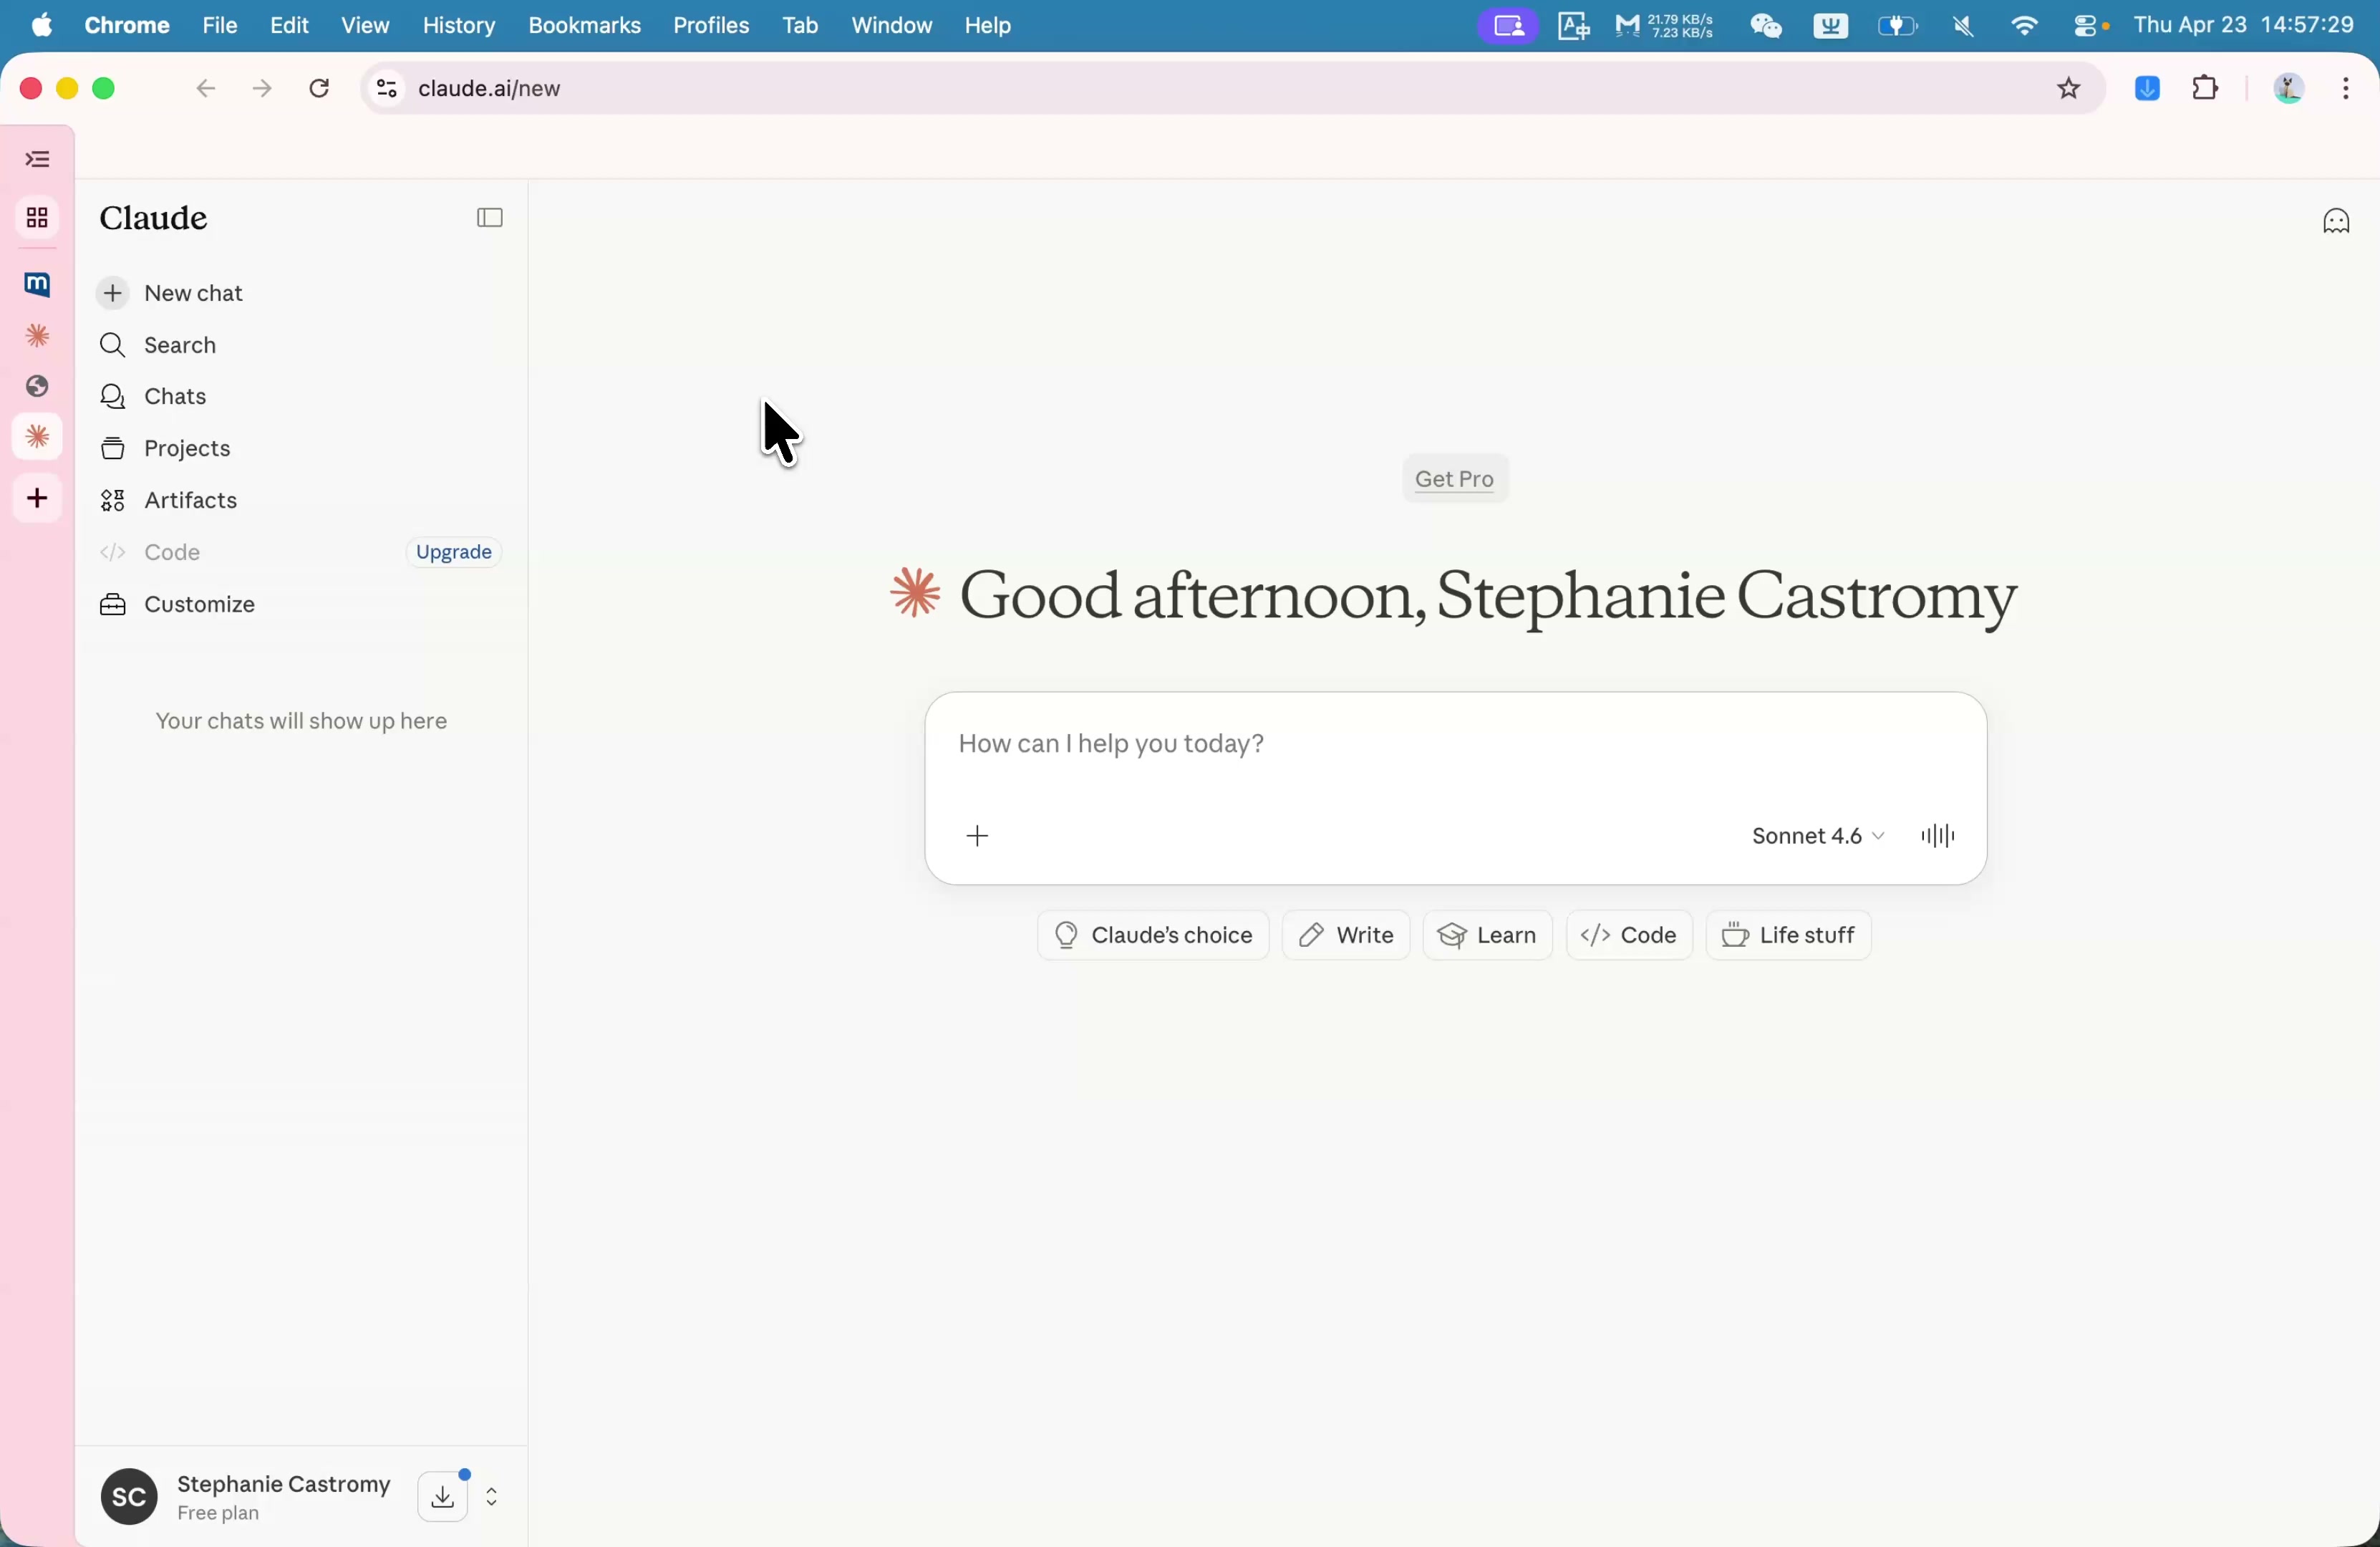
Task: Open the Sonnet 4.6 model dropdown
Action: (1818, 837)
